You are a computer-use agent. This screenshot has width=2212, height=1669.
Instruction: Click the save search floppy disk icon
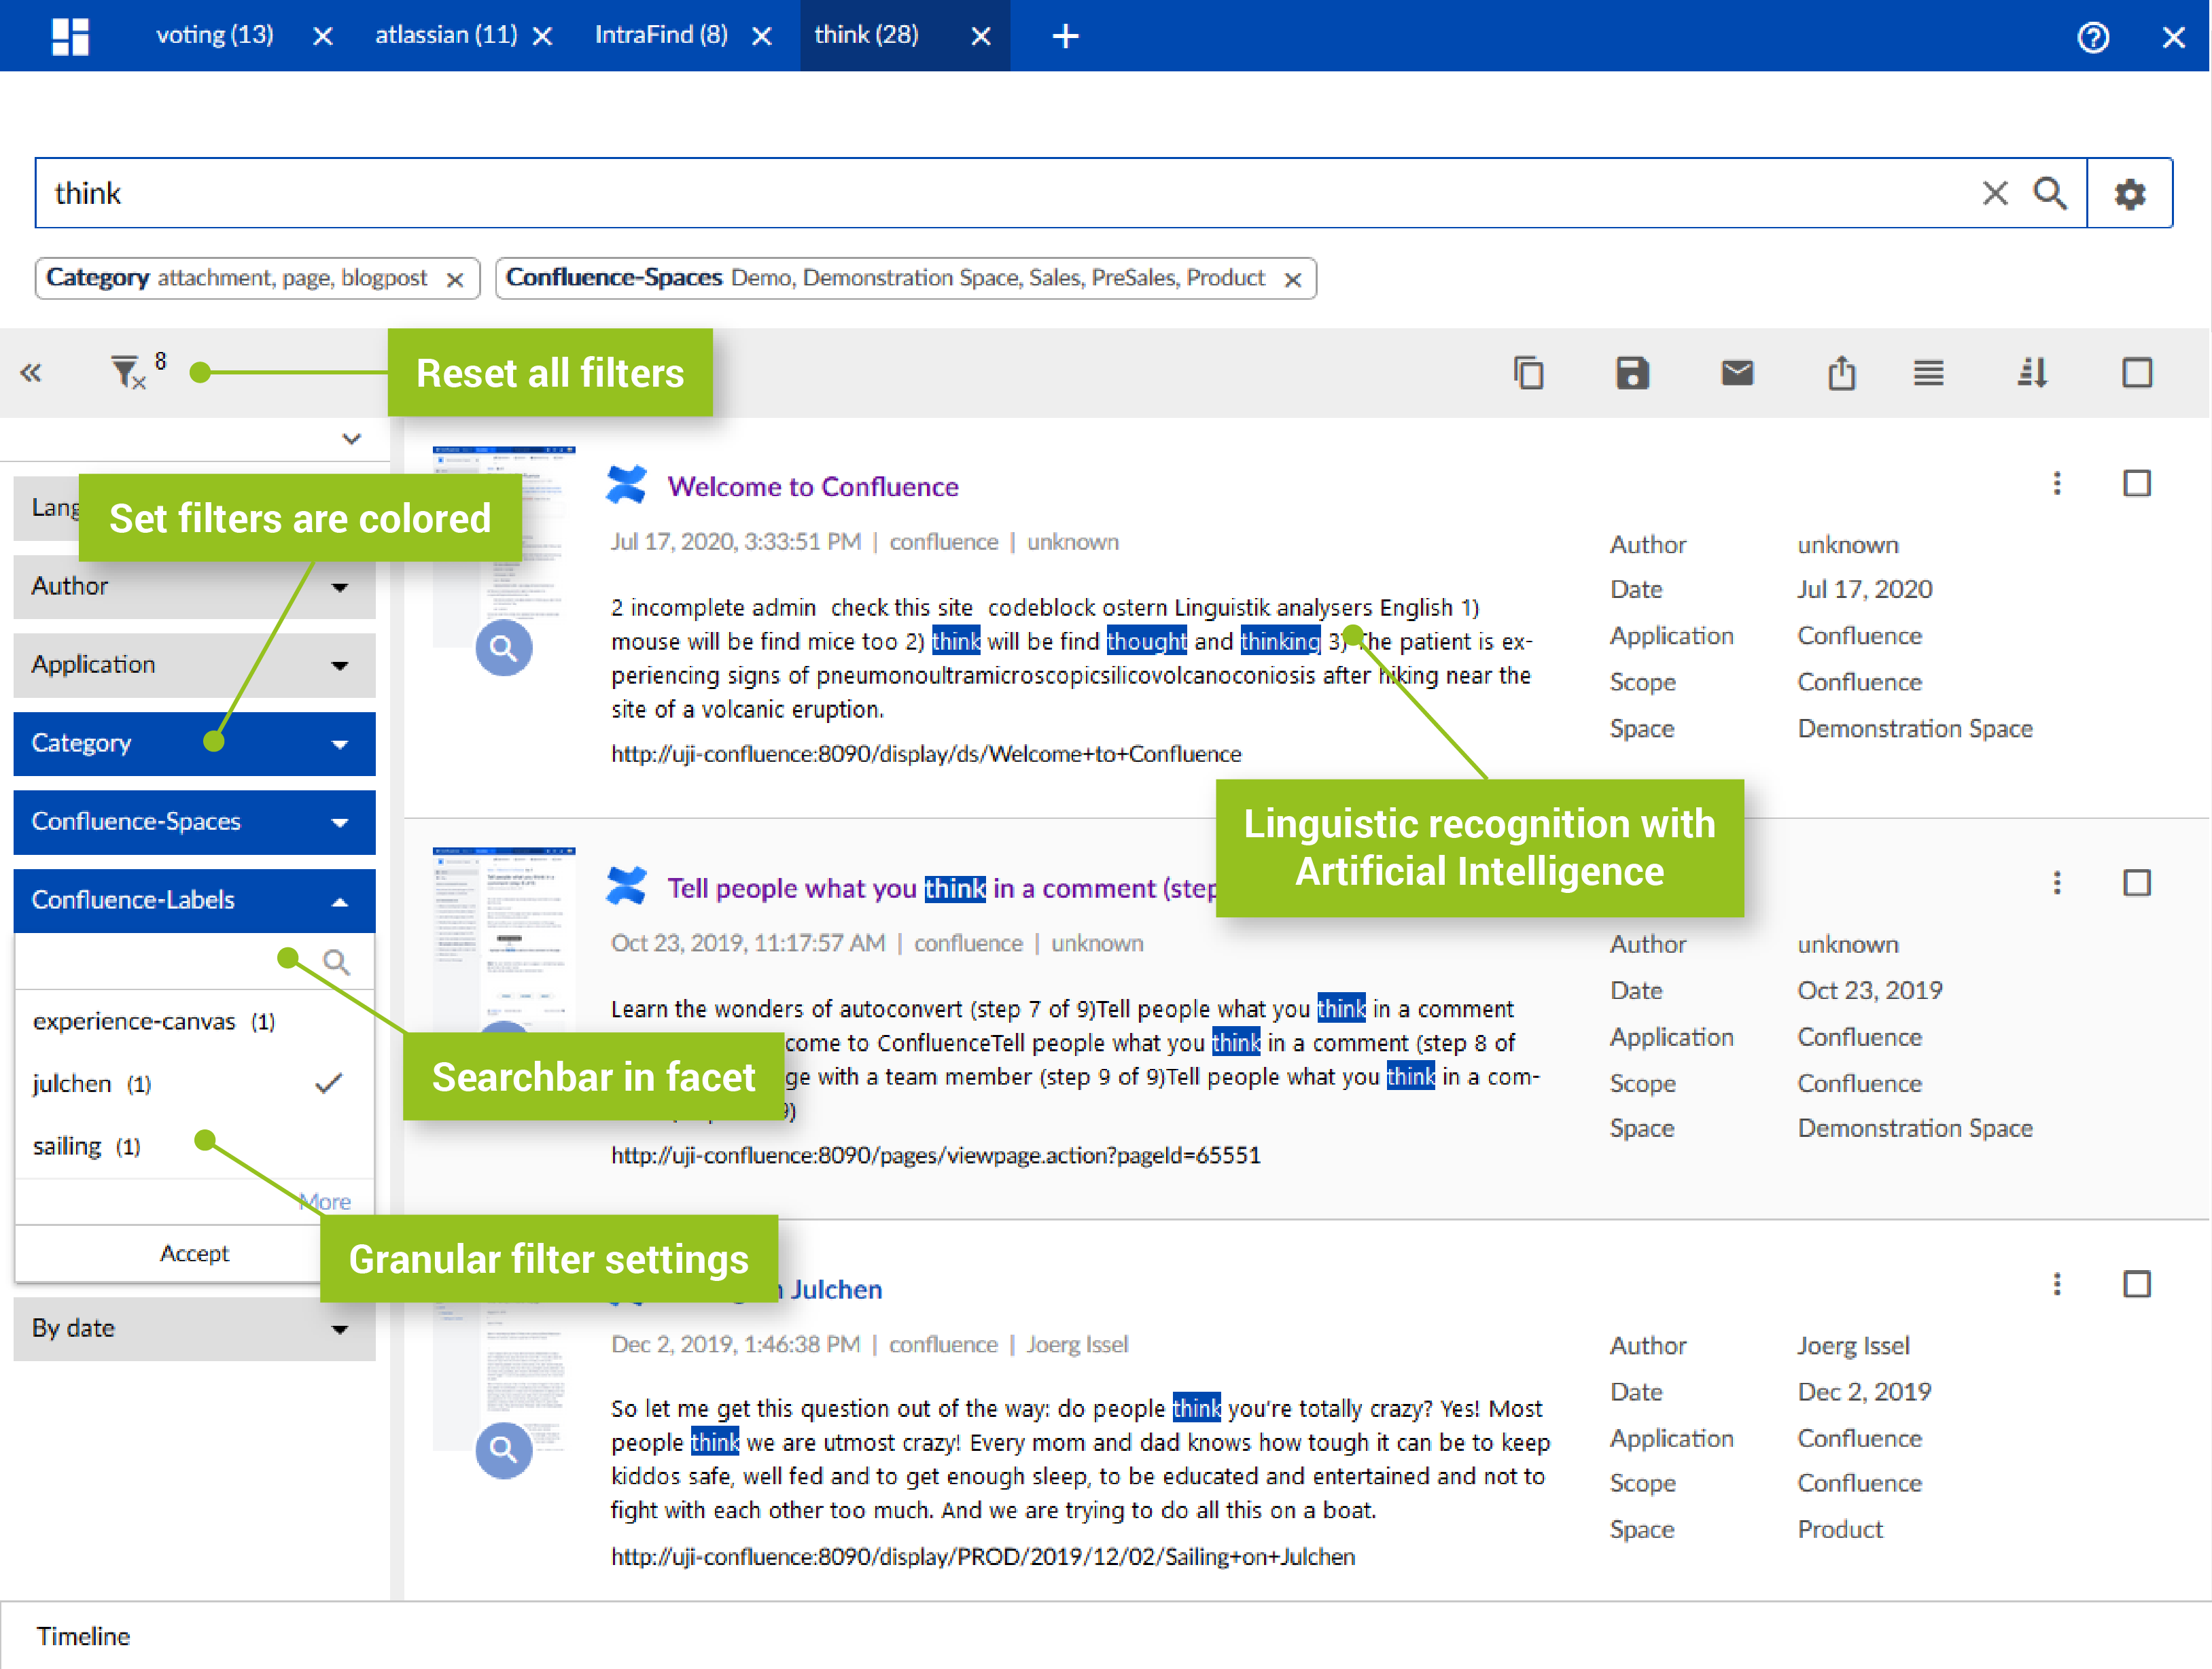coord(1632,374)
